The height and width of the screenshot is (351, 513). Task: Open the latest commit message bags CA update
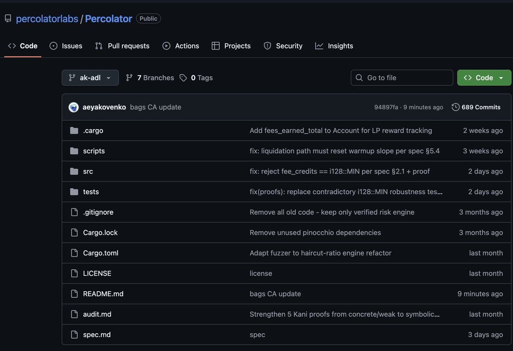tap(156, 107)
